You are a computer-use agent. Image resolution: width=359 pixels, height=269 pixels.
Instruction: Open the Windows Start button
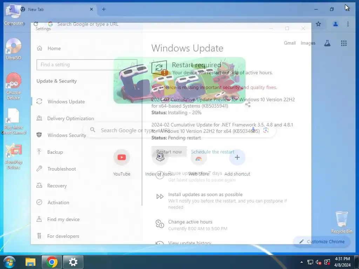(x=9, y=262)
